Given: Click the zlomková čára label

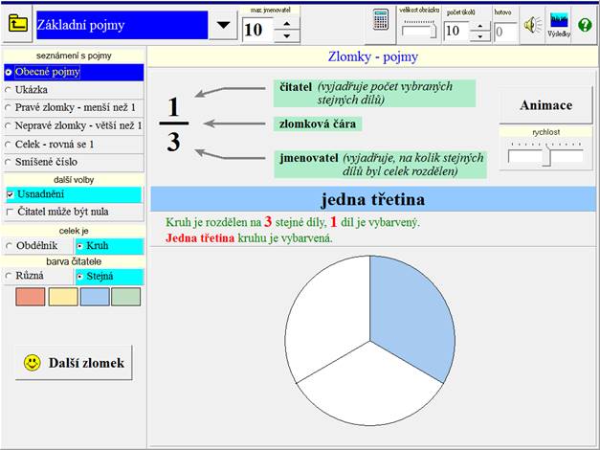Looking at the screenshot, I should tap(317, 124).
